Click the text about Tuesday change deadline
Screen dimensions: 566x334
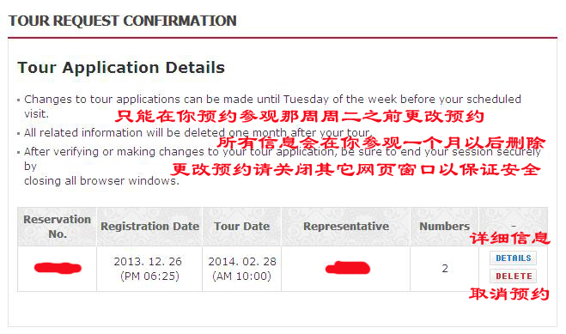point(272,106)
